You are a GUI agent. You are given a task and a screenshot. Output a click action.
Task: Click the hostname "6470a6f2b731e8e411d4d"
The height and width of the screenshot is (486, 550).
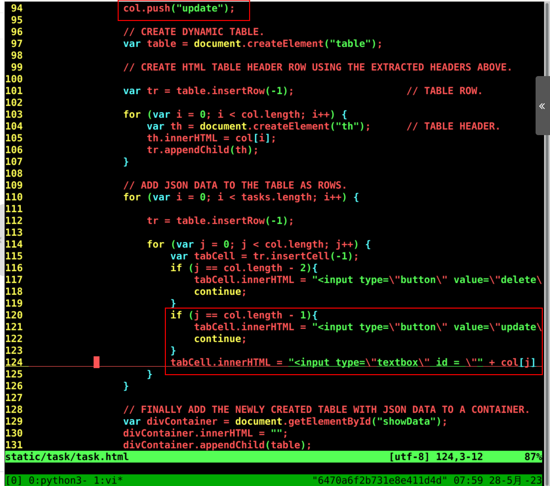point(380,480)
